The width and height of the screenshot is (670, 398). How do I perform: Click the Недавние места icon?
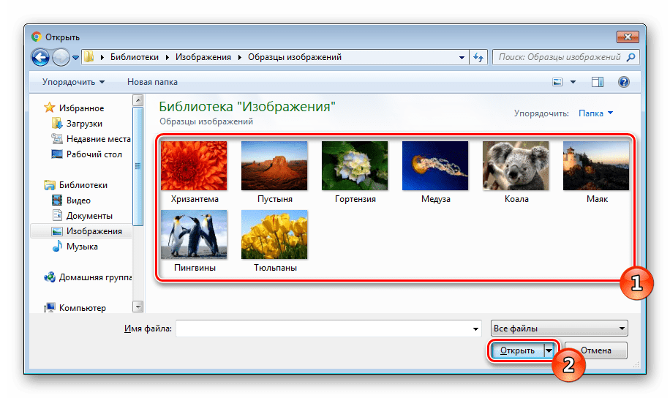pyautogui.click(x=57, y=138)
